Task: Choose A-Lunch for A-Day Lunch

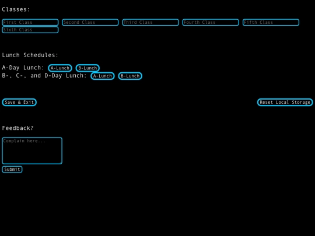Action: [x=60, y=68]
